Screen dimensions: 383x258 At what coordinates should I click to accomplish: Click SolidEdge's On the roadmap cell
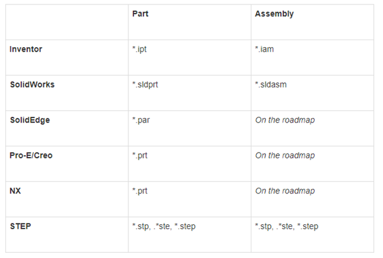point(285,120)
